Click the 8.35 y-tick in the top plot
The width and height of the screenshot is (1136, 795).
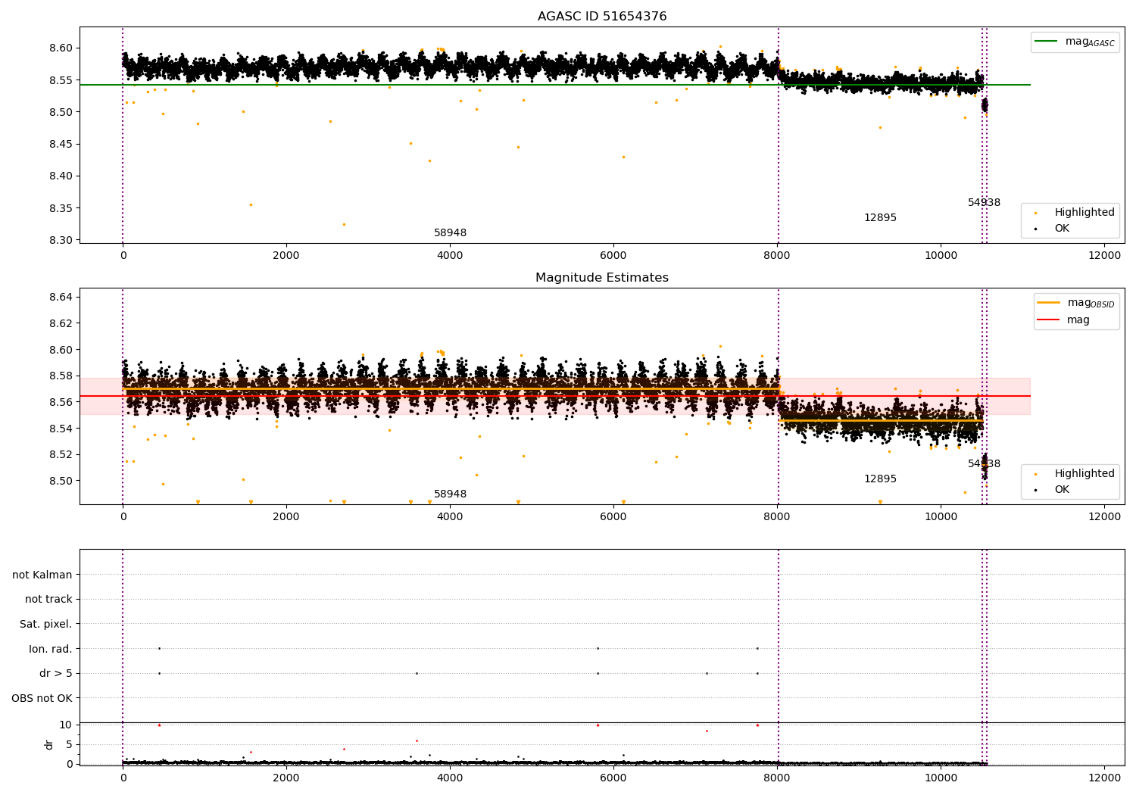coord(61,208)
